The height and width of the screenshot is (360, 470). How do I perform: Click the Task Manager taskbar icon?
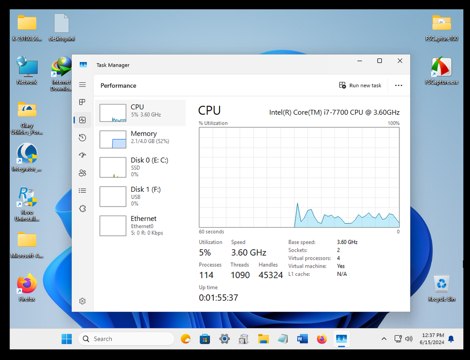click(x=341, y=339)
